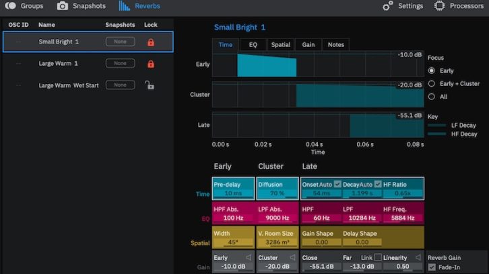Click Delay Shape 0.00 value
Screen dimensions: 489x274
tap(362, 242)
